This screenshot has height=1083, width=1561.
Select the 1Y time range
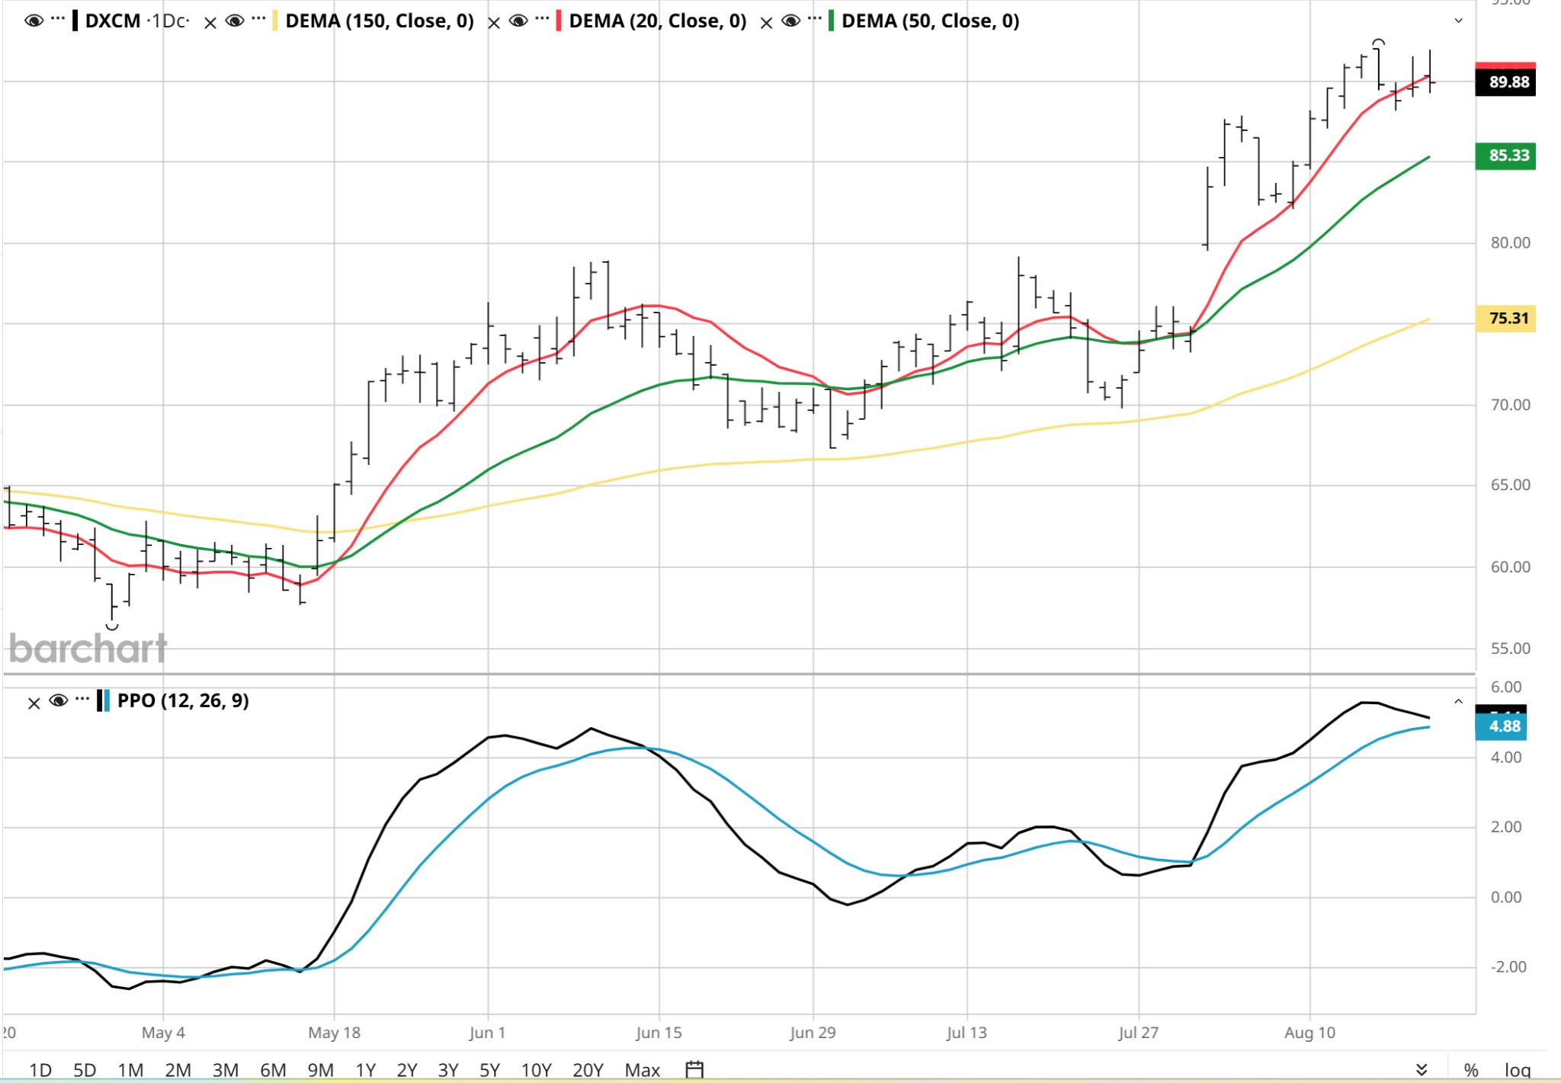click(365, 1070)
